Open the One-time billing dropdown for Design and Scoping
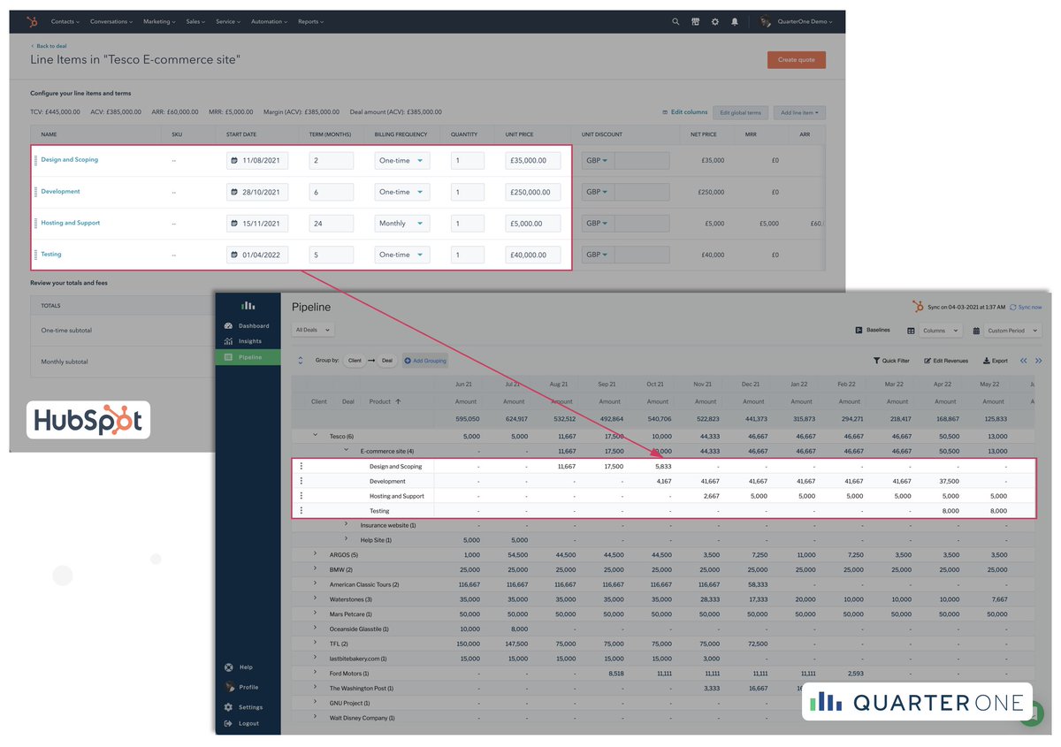Viewport: 1061px width, 747px height. 402,161
